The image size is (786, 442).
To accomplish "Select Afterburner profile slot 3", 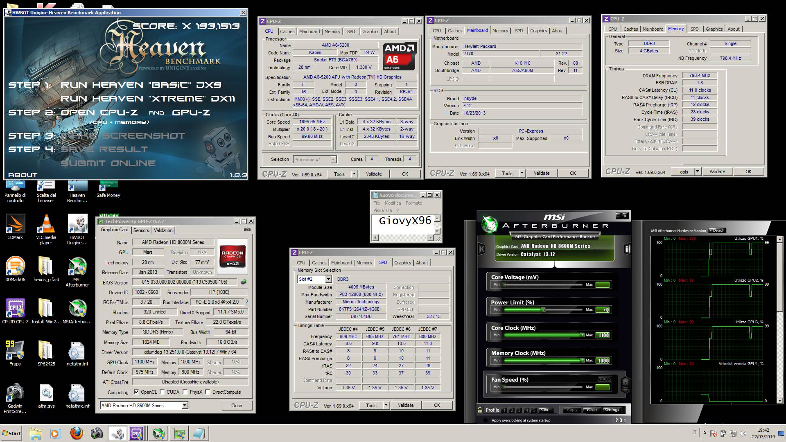I will 519,410.
